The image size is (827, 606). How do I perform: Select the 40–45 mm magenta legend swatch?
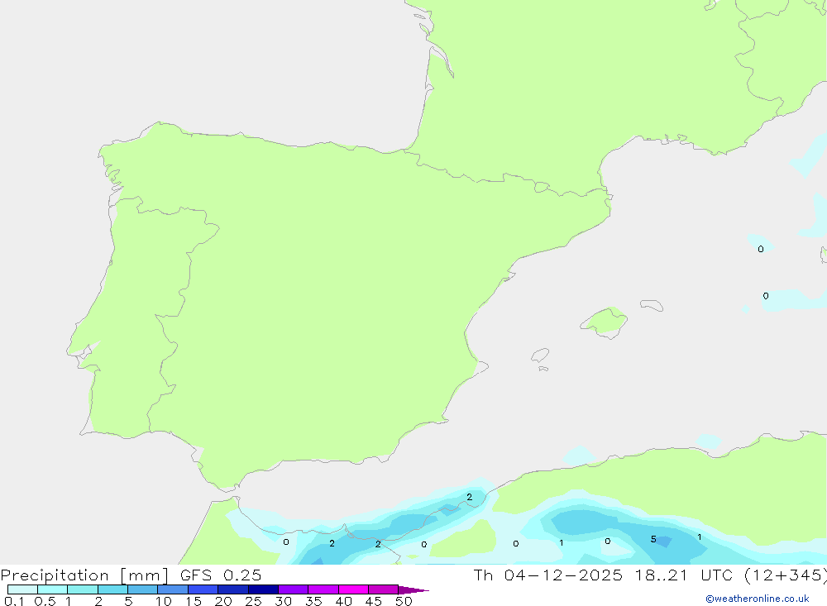353,589
